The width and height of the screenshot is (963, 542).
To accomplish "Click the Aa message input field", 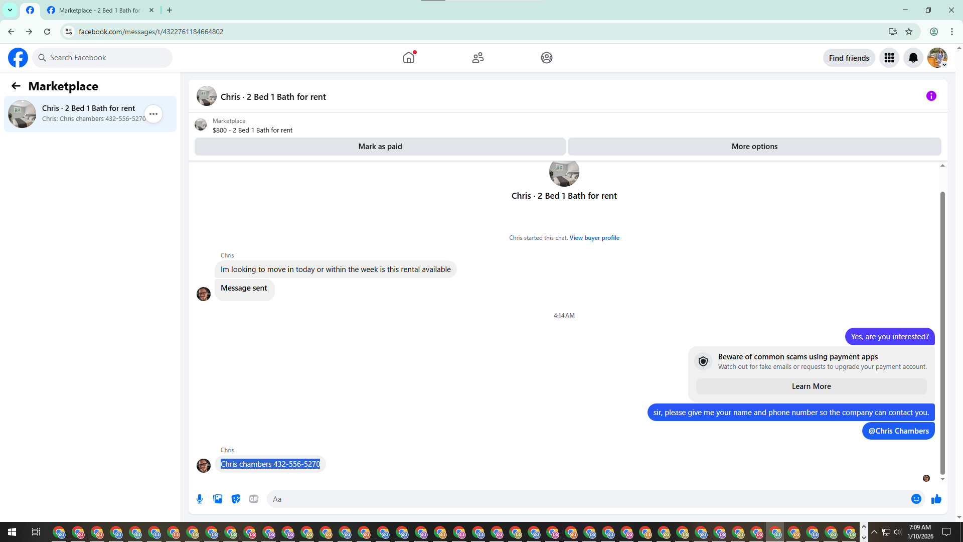I will 587,499.
